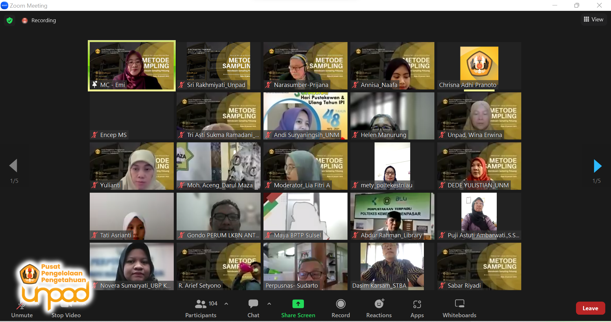
Task: Open the Apps panel
Action: click(x=417, y=308)
